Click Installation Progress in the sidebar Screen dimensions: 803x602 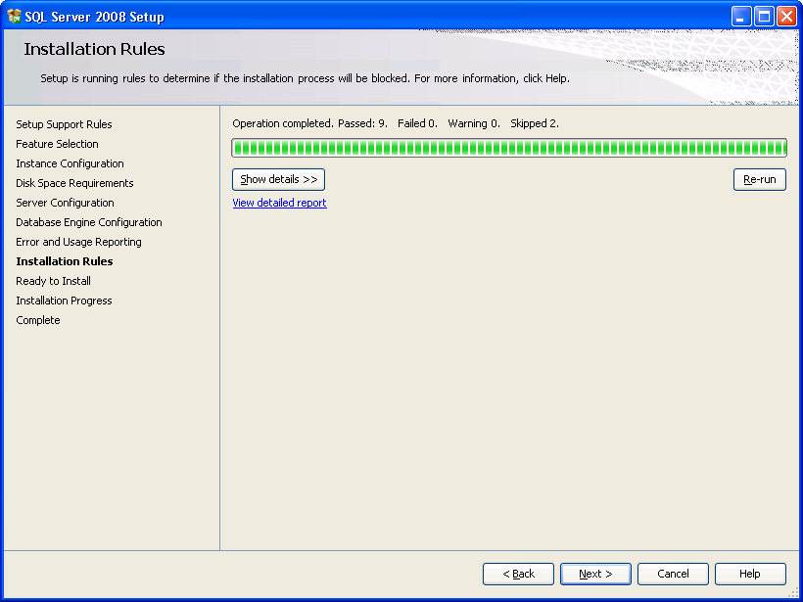click(64, 301)
